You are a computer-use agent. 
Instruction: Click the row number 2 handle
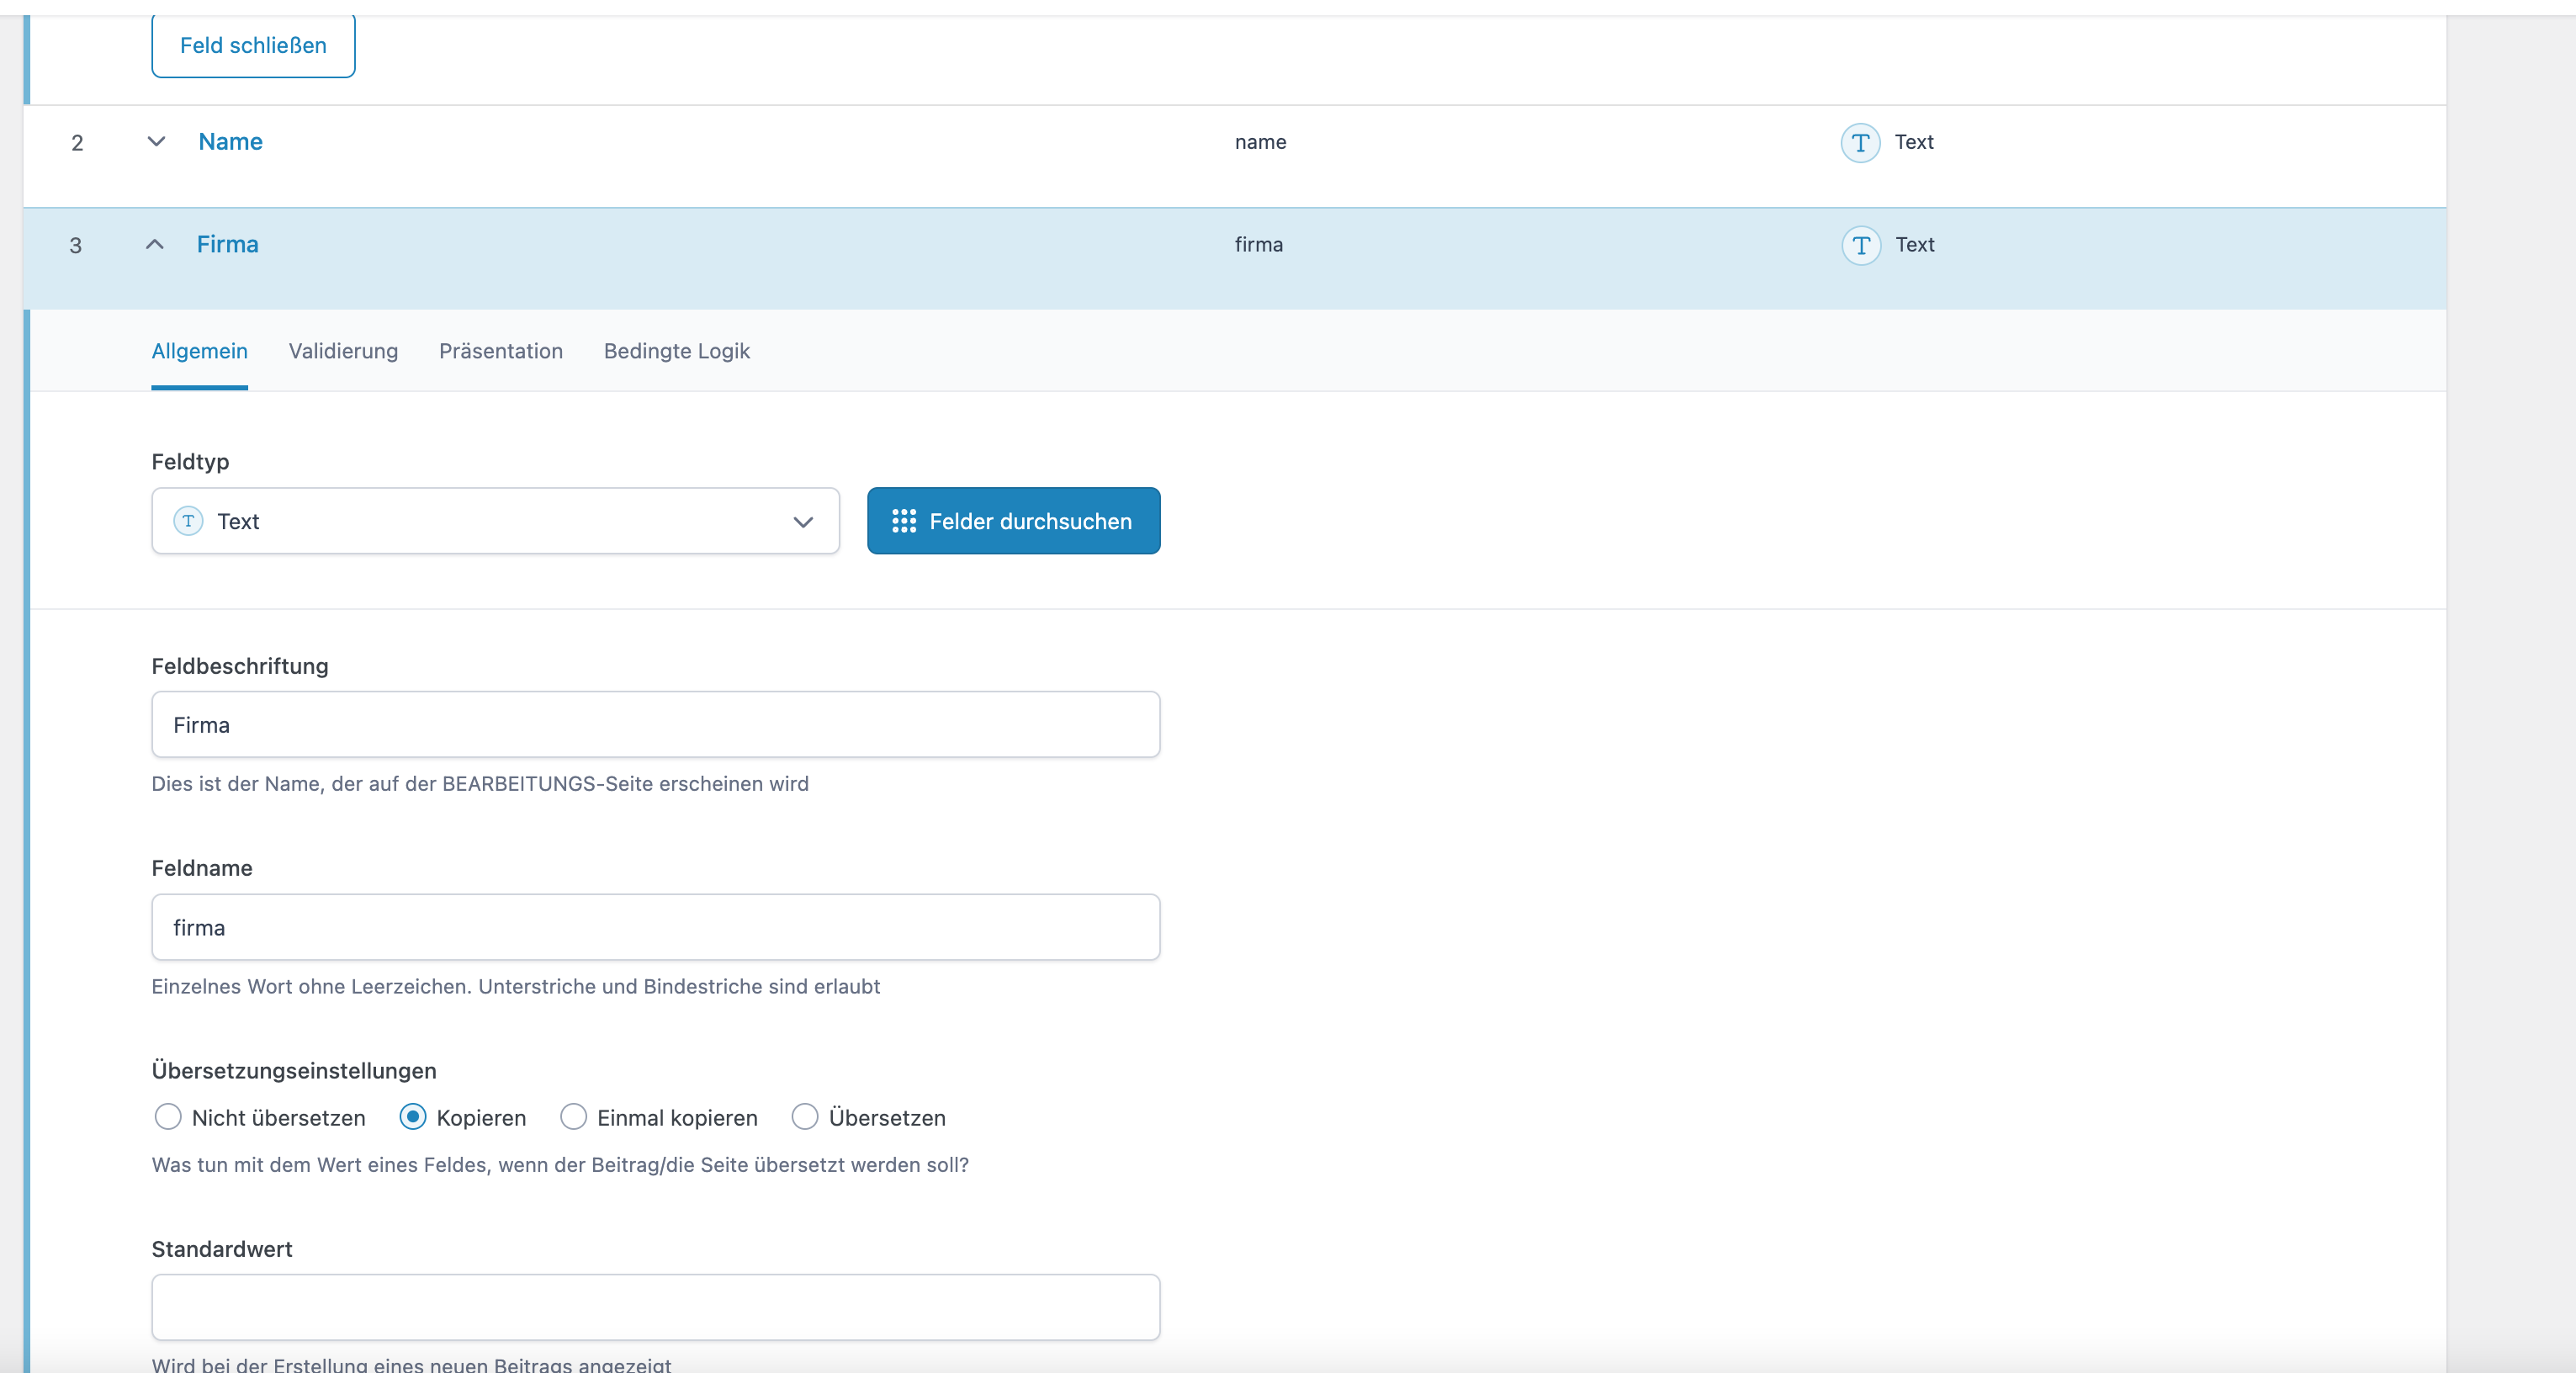tap(77, 143)
